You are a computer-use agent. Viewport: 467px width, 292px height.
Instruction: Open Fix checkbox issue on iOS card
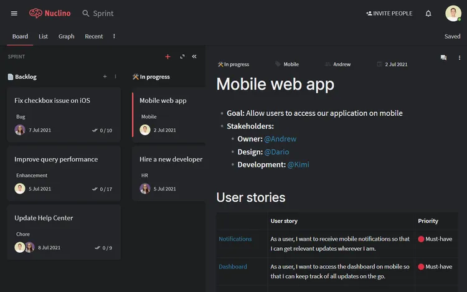[x=64, y=115]
